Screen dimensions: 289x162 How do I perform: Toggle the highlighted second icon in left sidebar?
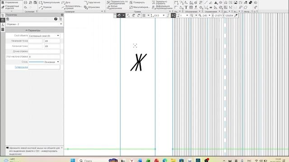(x=3, y=20)
